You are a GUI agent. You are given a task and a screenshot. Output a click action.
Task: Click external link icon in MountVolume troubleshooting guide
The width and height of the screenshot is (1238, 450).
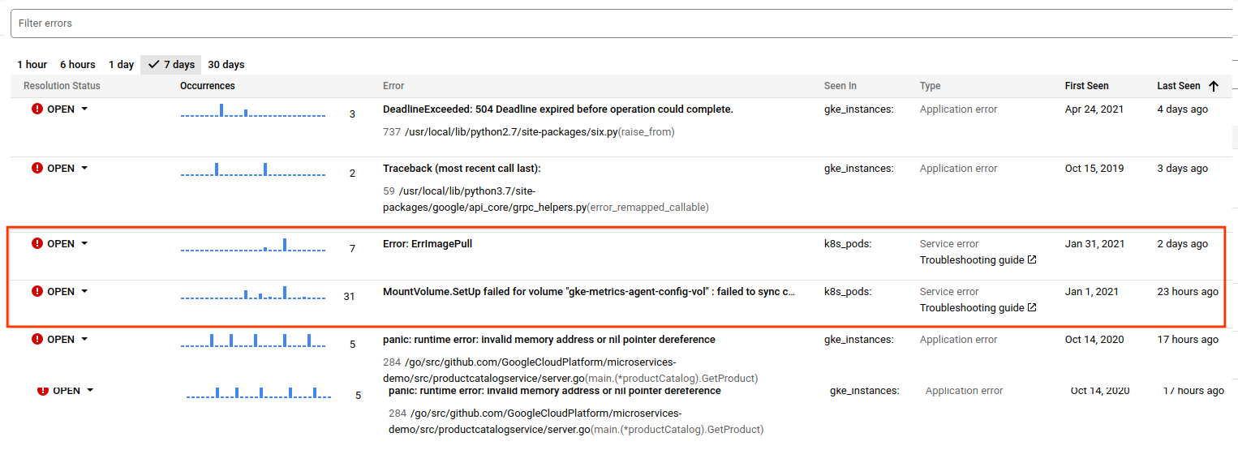1032,308
